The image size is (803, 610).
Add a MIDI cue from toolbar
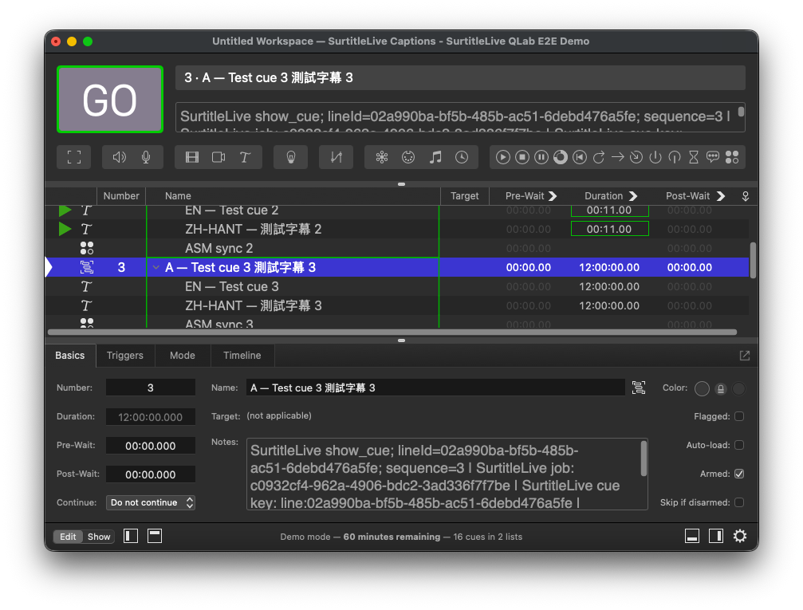pos(408,157)
